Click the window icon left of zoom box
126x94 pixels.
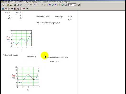66,5
